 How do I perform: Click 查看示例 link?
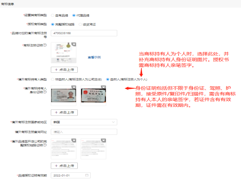[x=94, y=57]
